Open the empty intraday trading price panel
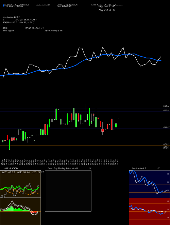Image resolution: width=170 pixels, height=225 pixels. coord(68,191)
